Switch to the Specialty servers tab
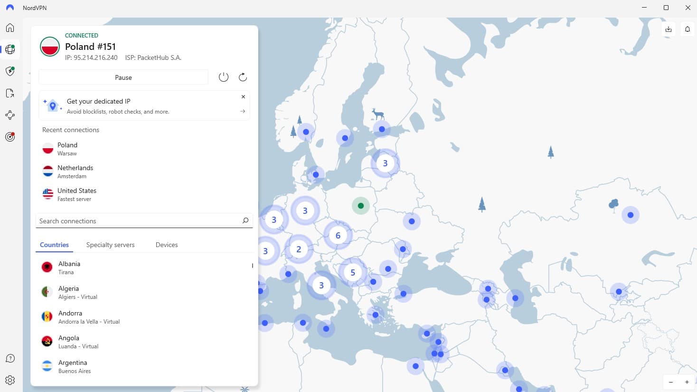 tap(110, 245)
